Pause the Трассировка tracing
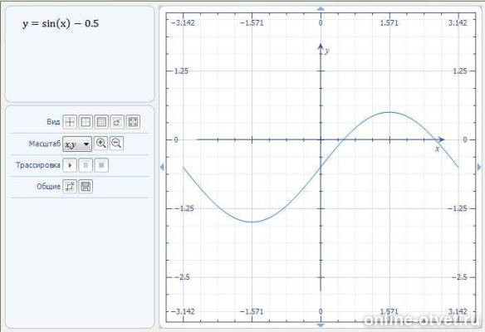Screen dimensions: 485x332 click(86, 165)
